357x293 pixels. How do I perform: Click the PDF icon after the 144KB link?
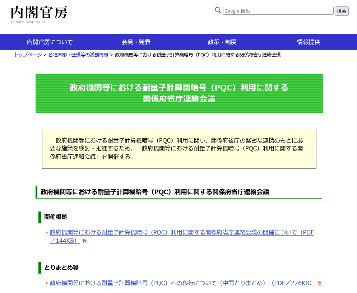coord(85,241)
